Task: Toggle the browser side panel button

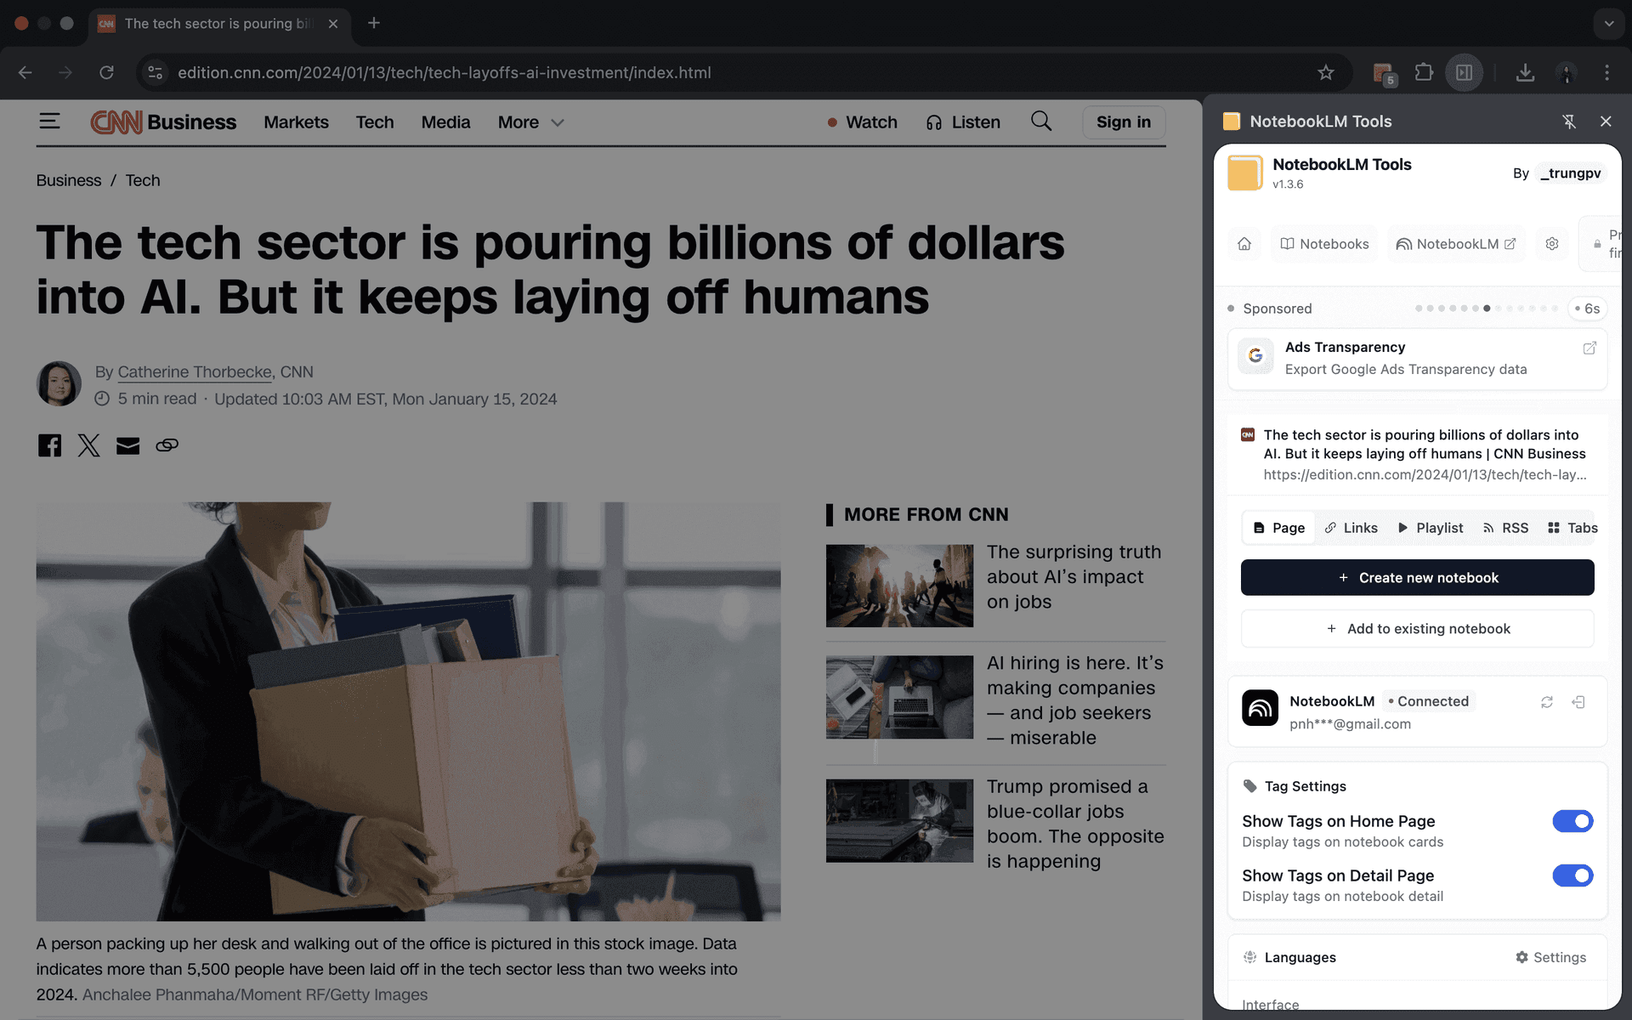Action: pyautogui.click(x=1464, y=73)
